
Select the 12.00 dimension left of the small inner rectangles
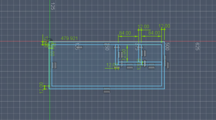pyautogui.click(x=112, y=65)
